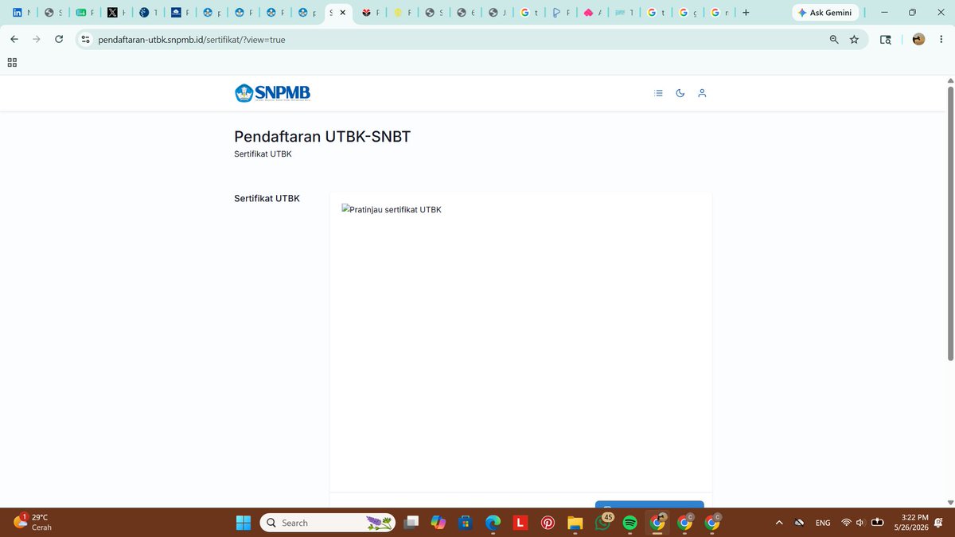Viewport: 955px width, 537px height.
Task: Open battery status icon in tray
Action: (x=878, y=523)
